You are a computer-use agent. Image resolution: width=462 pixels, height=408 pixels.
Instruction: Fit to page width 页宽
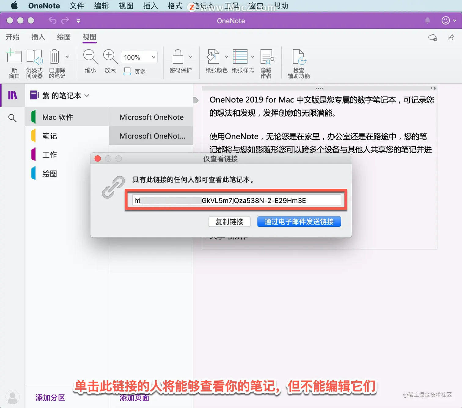134,72
